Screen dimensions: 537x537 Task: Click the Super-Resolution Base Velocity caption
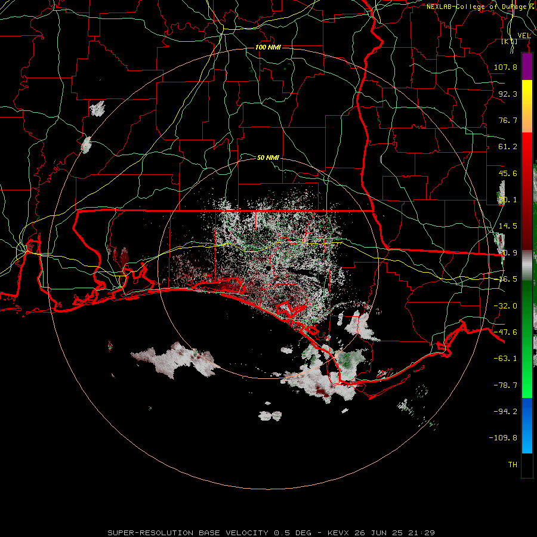tap(271, 533)
